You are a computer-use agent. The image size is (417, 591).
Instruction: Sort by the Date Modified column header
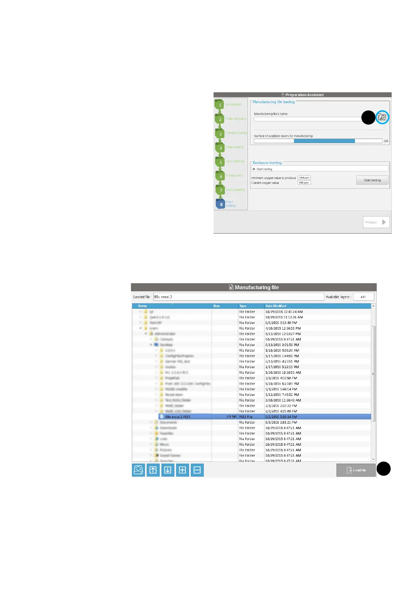pyautogui.click(x=318, y=306)
